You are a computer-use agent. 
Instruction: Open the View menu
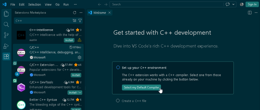(48, 5)
